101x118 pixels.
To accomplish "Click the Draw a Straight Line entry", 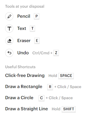I will (26, 109).
